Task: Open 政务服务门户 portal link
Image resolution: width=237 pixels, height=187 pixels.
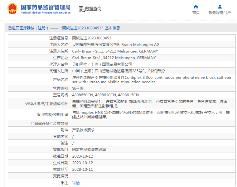Action: [220, 13]
